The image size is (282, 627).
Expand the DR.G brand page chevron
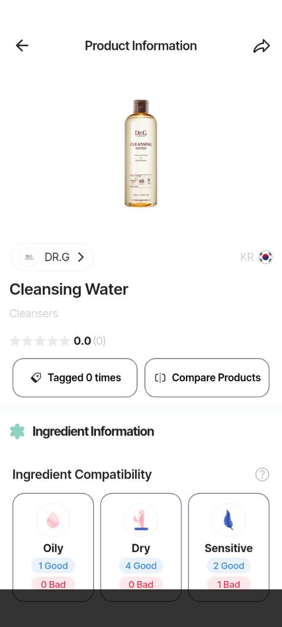pyautogui.click(x=81, y=257)
